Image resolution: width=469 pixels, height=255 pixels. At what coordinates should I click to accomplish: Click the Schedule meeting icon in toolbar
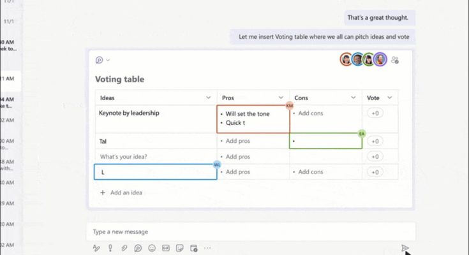194,248
